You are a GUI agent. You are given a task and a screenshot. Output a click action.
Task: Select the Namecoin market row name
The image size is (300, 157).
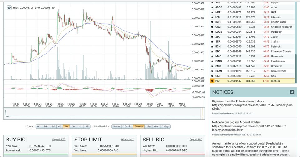click(x=277, y=56)
